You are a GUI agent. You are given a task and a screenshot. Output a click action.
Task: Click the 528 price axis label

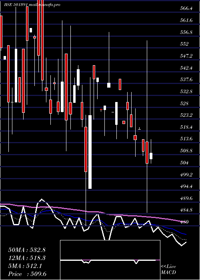click(x=184, y=103)
